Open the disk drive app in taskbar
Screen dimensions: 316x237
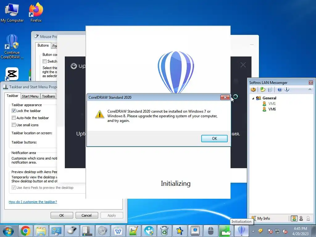[x=195, y=231]
